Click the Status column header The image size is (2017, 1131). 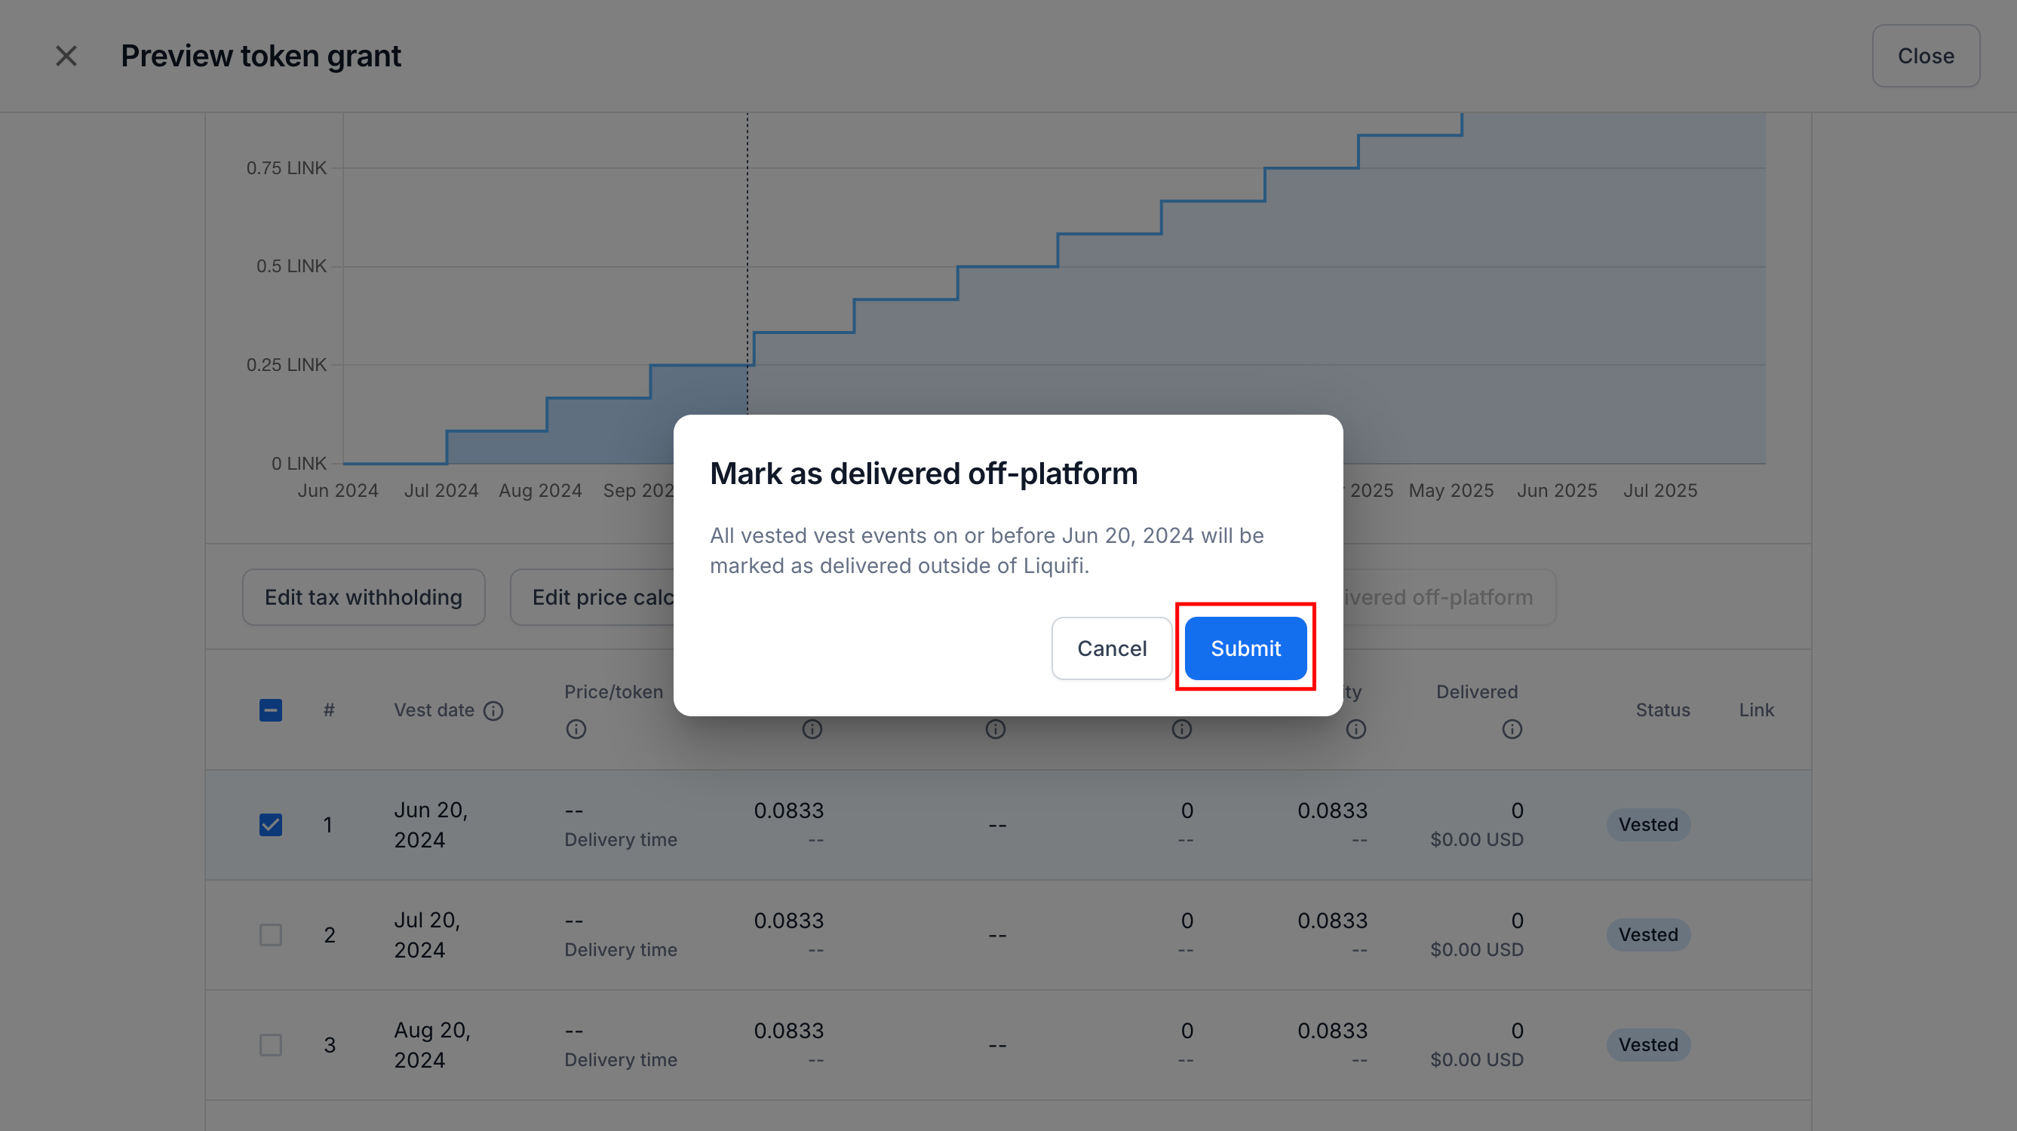[1662, 710]
